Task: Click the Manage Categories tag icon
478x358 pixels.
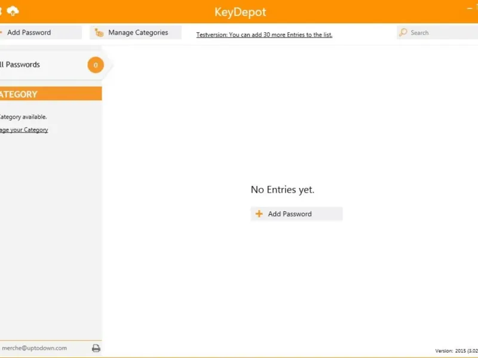Action: click(x=99, y=32)
